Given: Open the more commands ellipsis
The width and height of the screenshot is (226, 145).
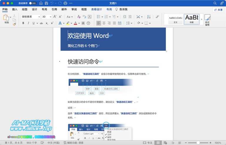Looking at the screenshot, I should (x=71, y=3).
